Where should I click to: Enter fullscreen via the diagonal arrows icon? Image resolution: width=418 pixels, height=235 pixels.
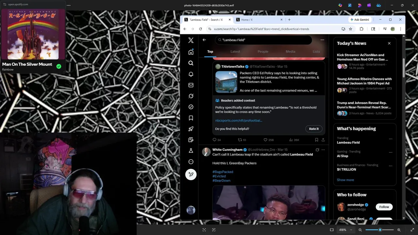pyautogui.click(x=412, y=230)
